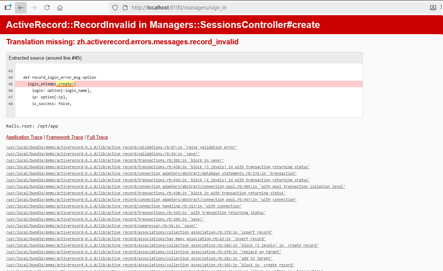Open the validations.rb:54 save! trace line

tap(103, 154)
